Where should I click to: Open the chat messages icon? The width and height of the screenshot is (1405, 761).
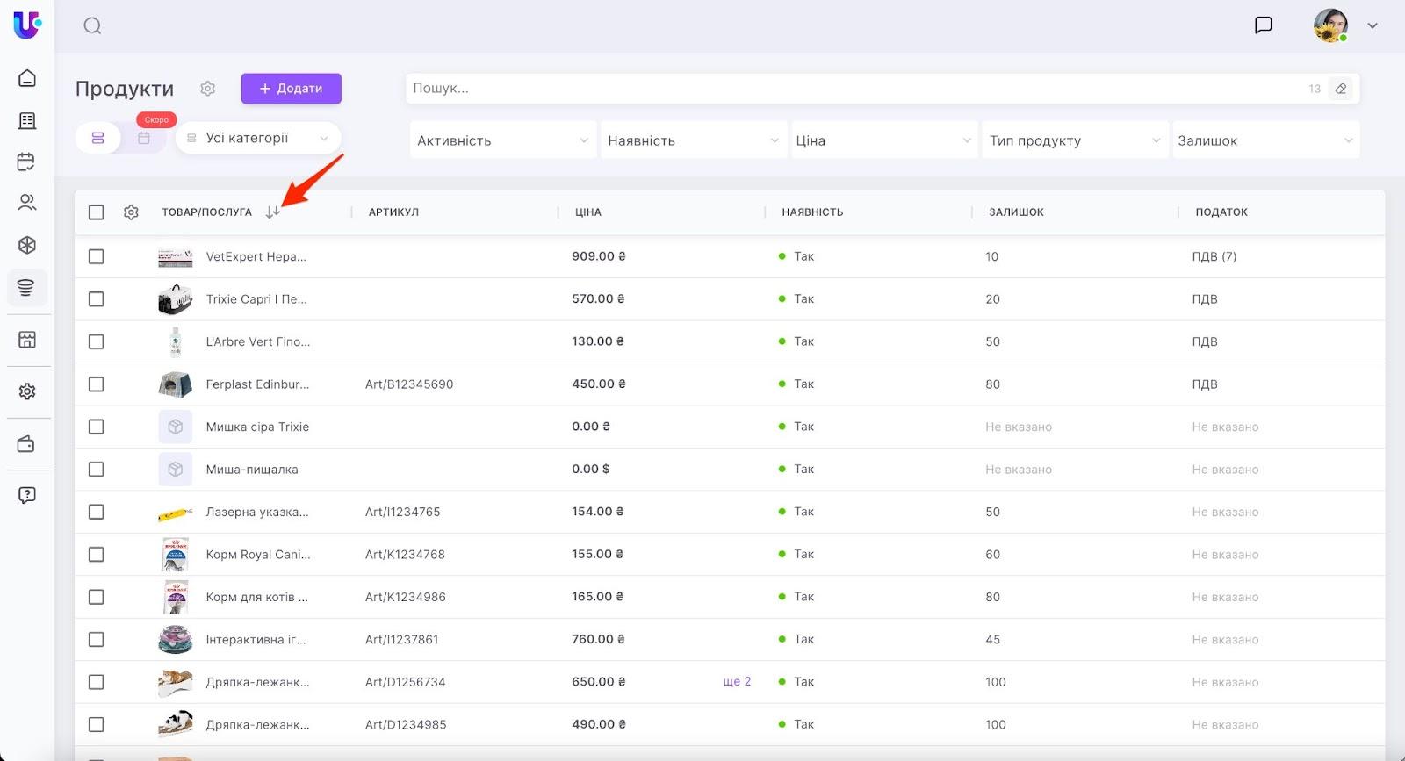pos(1263,25)
